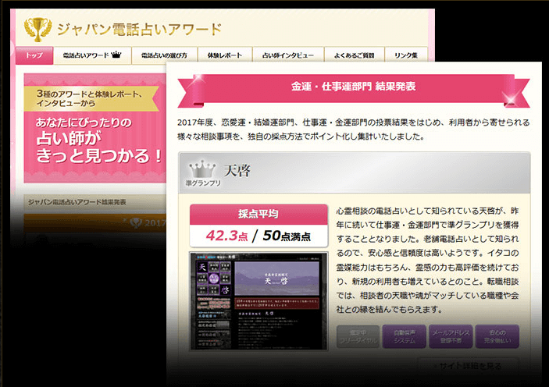Open the 電話占いアワード navigation tab
The height and width of the screenshot is (387, 549).
click(92, 55)
